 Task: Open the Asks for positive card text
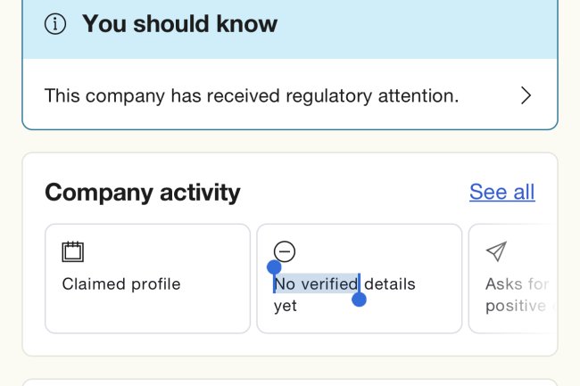coord(516,295)
